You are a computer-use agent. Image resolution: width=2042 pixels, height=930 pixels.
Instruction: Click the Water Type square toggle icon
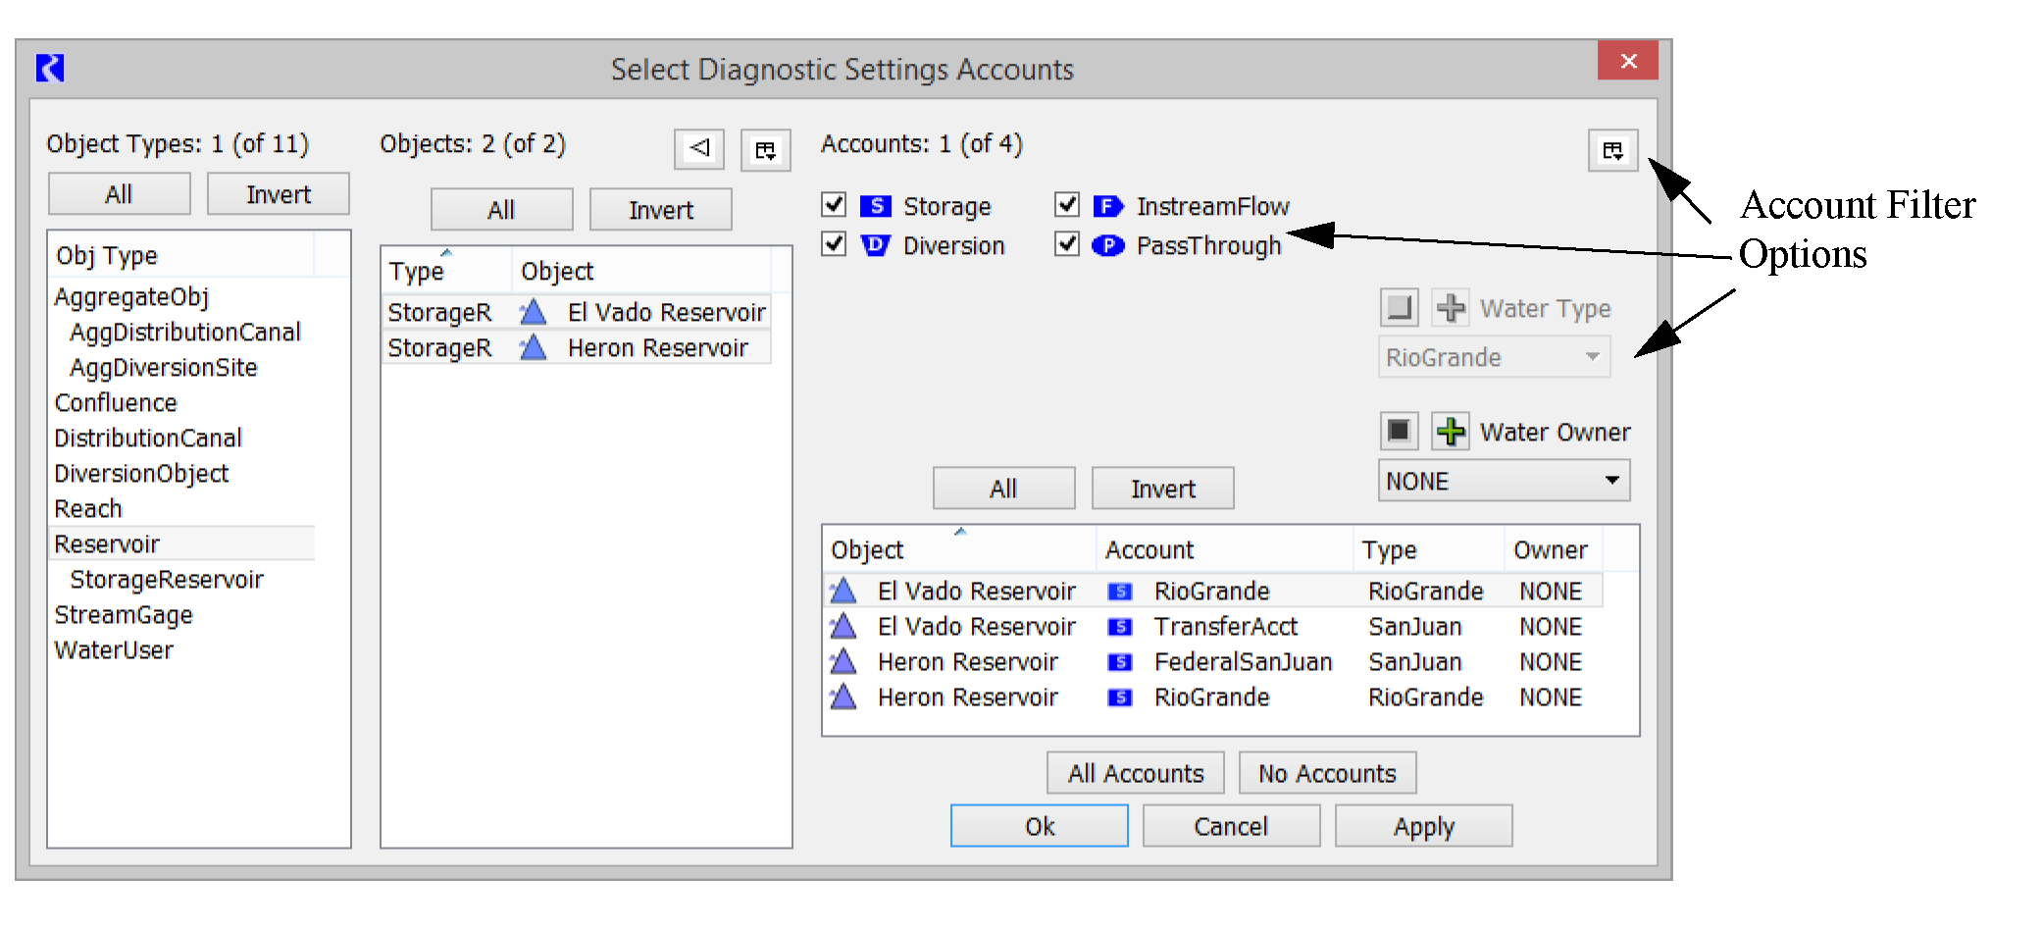1399,308
